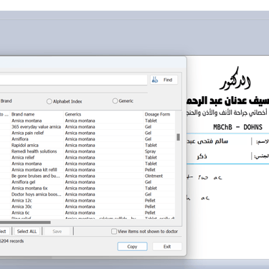The image size is (269, 269).
Task: Select the Arnica pain relief row
Action: 88,133
